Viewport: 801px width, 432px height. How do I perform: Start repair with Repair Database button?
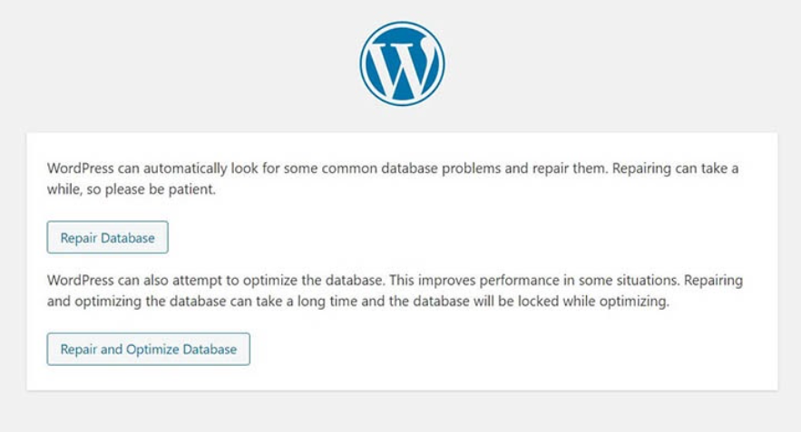[107, 237]
